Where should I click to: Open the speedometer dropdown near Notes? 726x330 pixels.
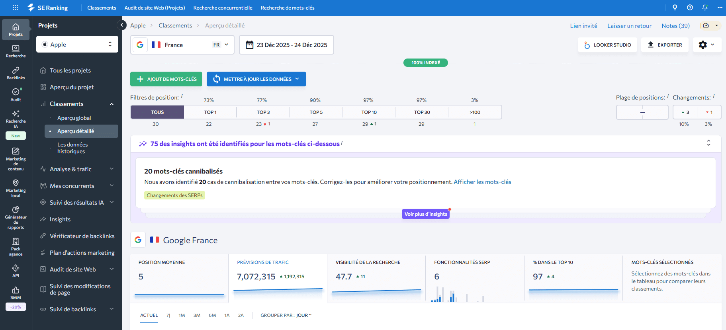pos(710,25)
